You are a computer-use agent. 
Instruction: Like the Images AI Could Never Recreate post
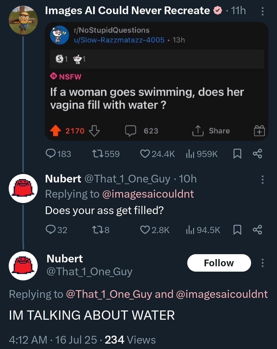pos(145,154)
